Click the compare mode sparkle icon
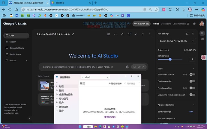Screen dimensions: 207x129 pos(136,34)
